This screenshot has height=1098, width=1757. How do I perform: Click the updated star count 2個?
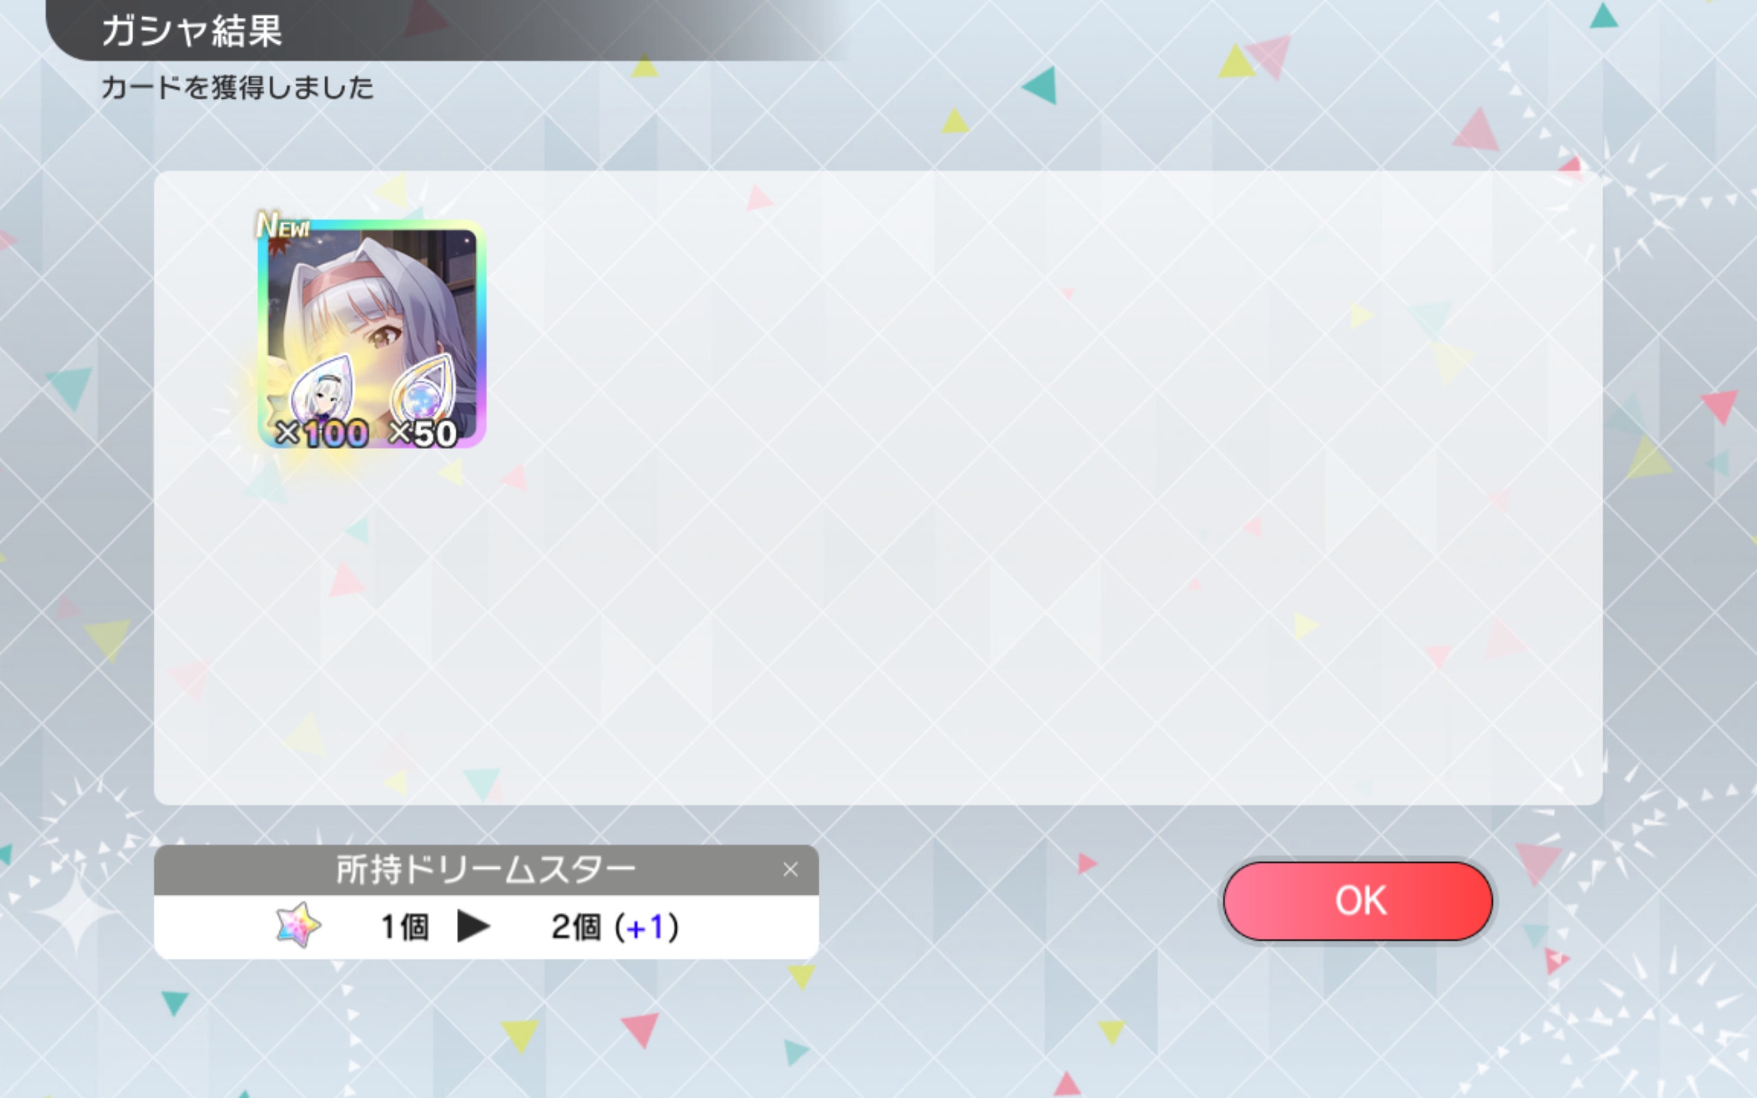pyautogui.click(x=576, y=926)
